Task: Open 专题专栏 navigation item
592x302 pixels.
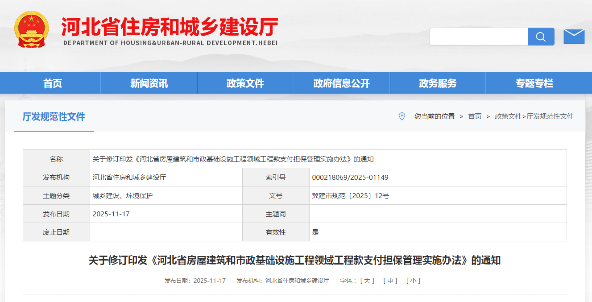Action: 534,83
